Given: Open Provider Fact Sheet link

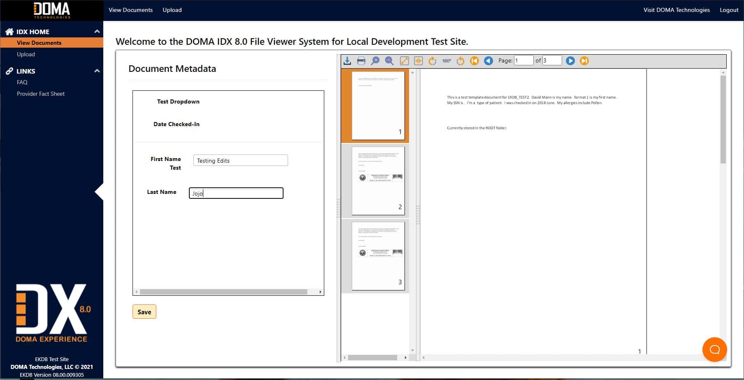Looking at the screenshot, I should [41, 94].
